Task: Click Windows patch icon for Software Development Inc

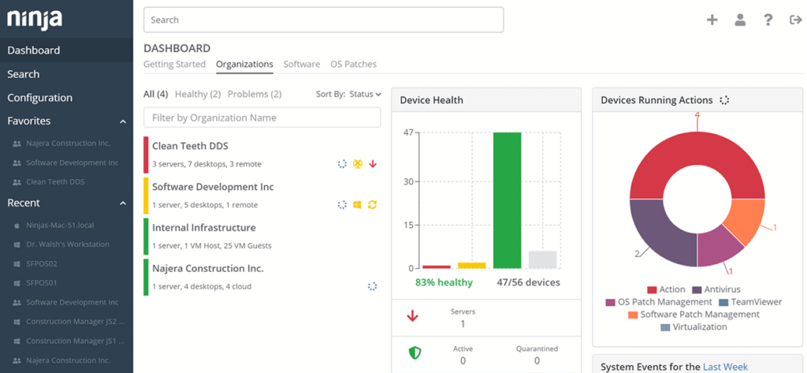Action: click(x=357, y=205)
